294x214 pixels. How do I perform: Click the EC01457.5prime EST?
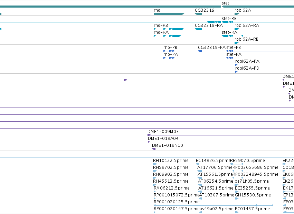point(237,212)
